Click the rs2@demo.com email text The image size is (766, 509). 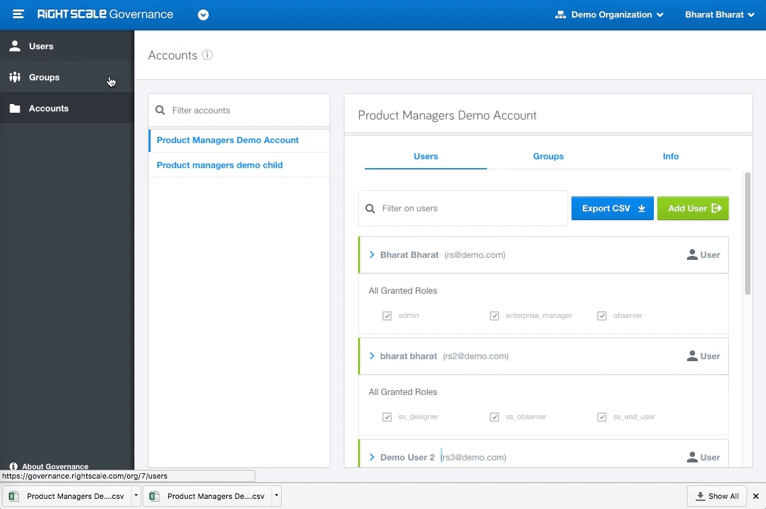[x=476, y=356]
